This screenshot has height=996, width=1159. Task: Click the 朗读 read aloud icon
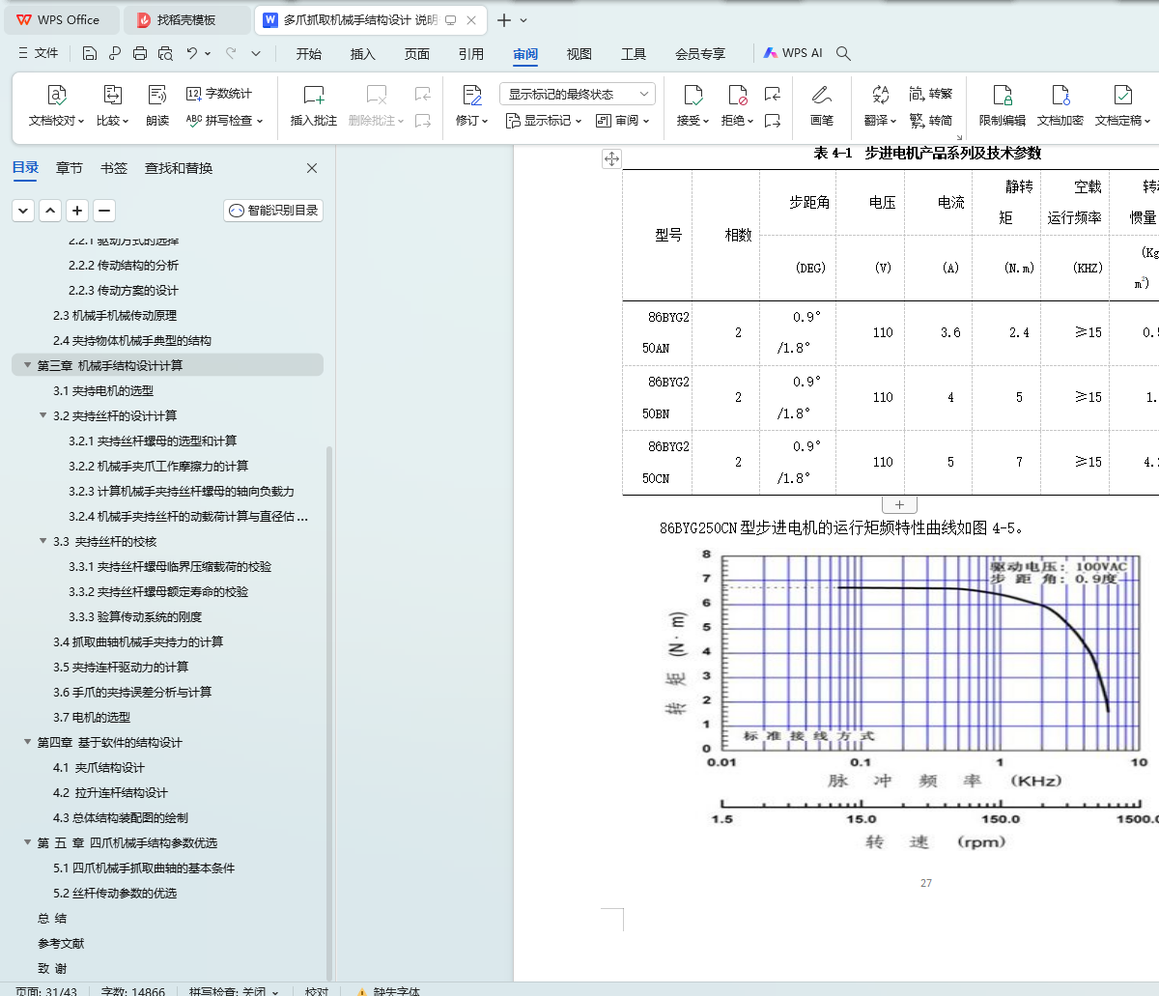tap(157, 95)
